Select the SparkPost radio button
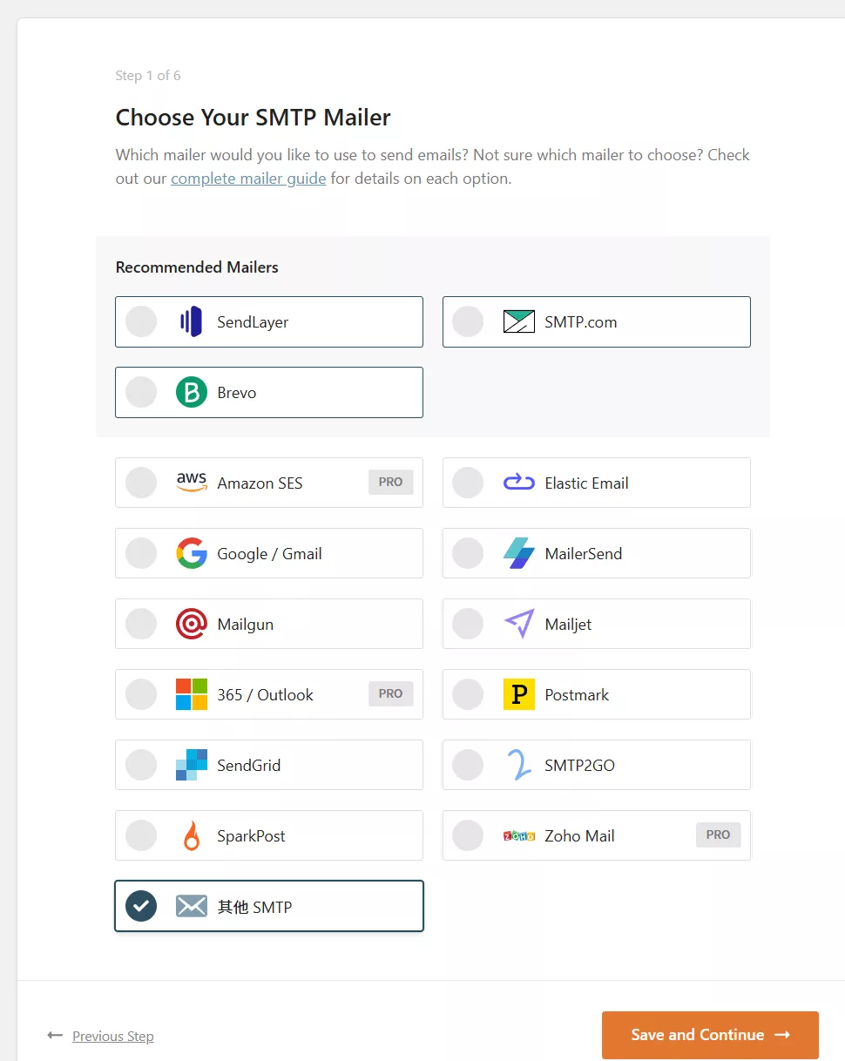This screenshot has height=1061, width=845. (x=141, y=835)
